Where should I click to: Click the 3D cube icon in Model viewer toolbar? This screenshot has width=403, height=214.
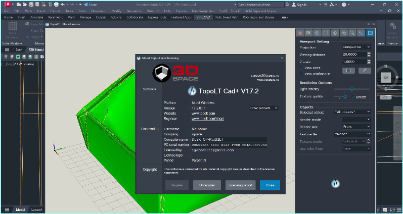point(317,33)
